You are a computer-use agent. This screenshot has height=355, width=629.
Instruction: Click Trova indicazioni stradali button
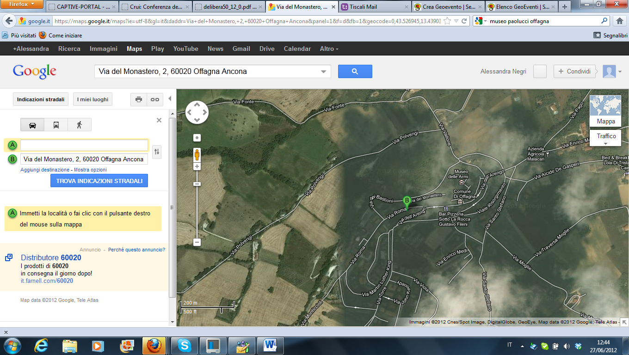(x=99, y=181)
